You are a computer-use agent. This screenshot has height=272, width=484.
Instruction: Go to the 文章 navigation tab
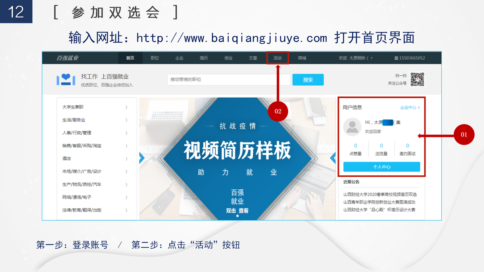(253, 58)
